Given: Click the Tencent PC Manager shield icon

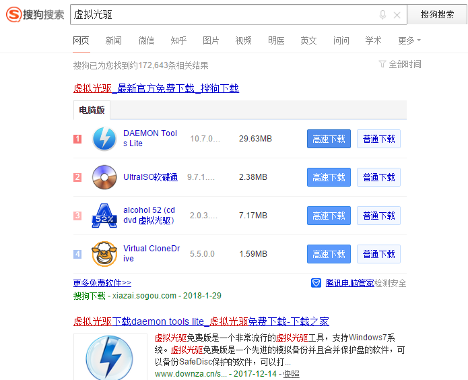Looking at the screenshot, I should click(316, 283).
